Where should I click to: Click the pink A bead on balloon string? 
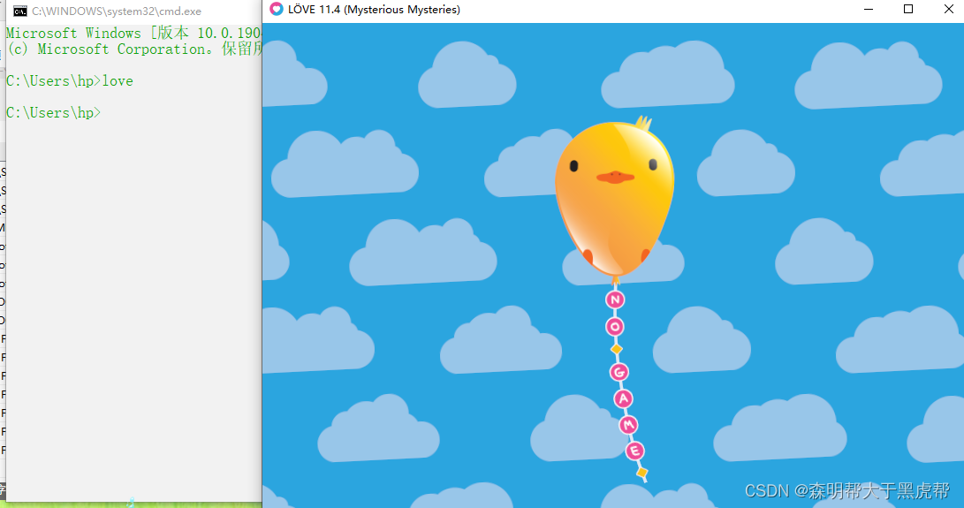624,398
